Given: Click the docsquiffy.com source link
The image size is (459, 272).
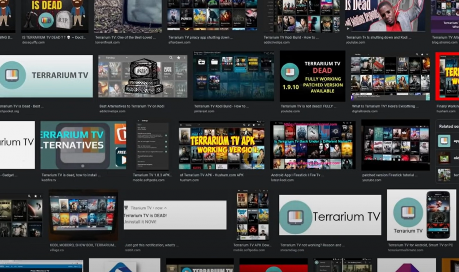Looking at the screenshot, I should (x=33, y=42).
